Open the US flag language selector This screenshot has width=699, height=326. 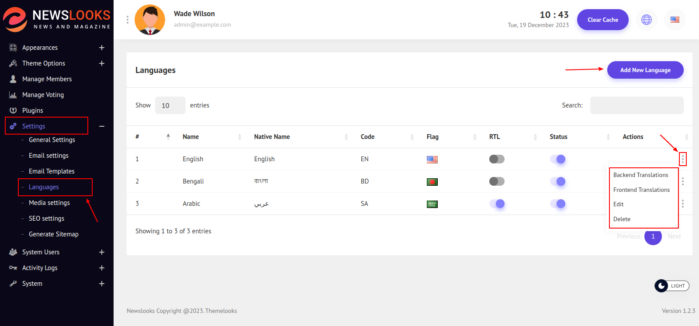(x=675, y=20)
